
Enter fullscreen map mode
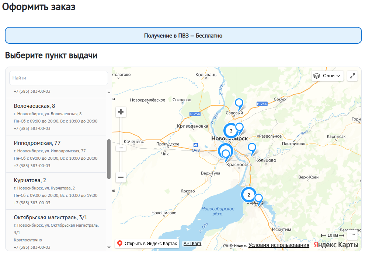click(352, 76)
